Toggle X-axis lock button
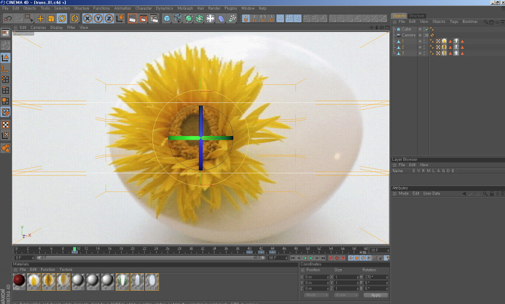This screenshot has width=505, height=304. tap(86, 19)
